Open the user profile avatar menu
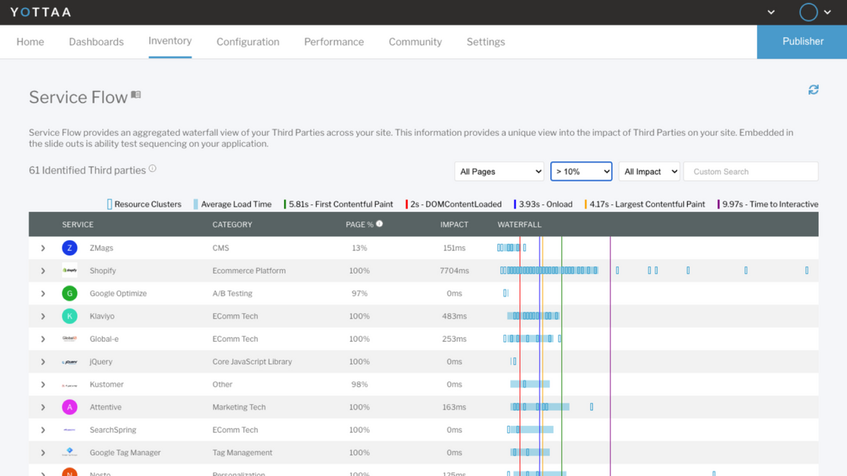The height and width of the screenshot is (476, 847). click(x=809, y=12)
